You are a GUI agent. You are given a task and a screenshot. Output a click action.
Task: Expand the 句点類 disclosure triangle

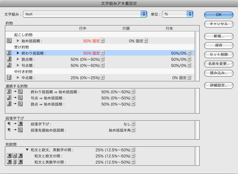18,65
